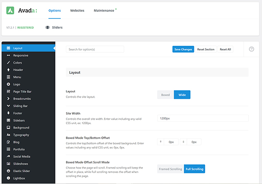The image size is (262, 184).
Task: Click the Site Width option title
Action: click(73, 113)
